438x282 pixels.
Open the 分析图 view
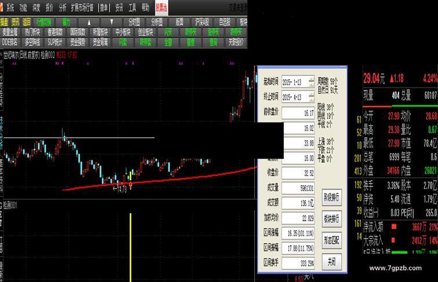pyautogui.click(x=157, y=22)
